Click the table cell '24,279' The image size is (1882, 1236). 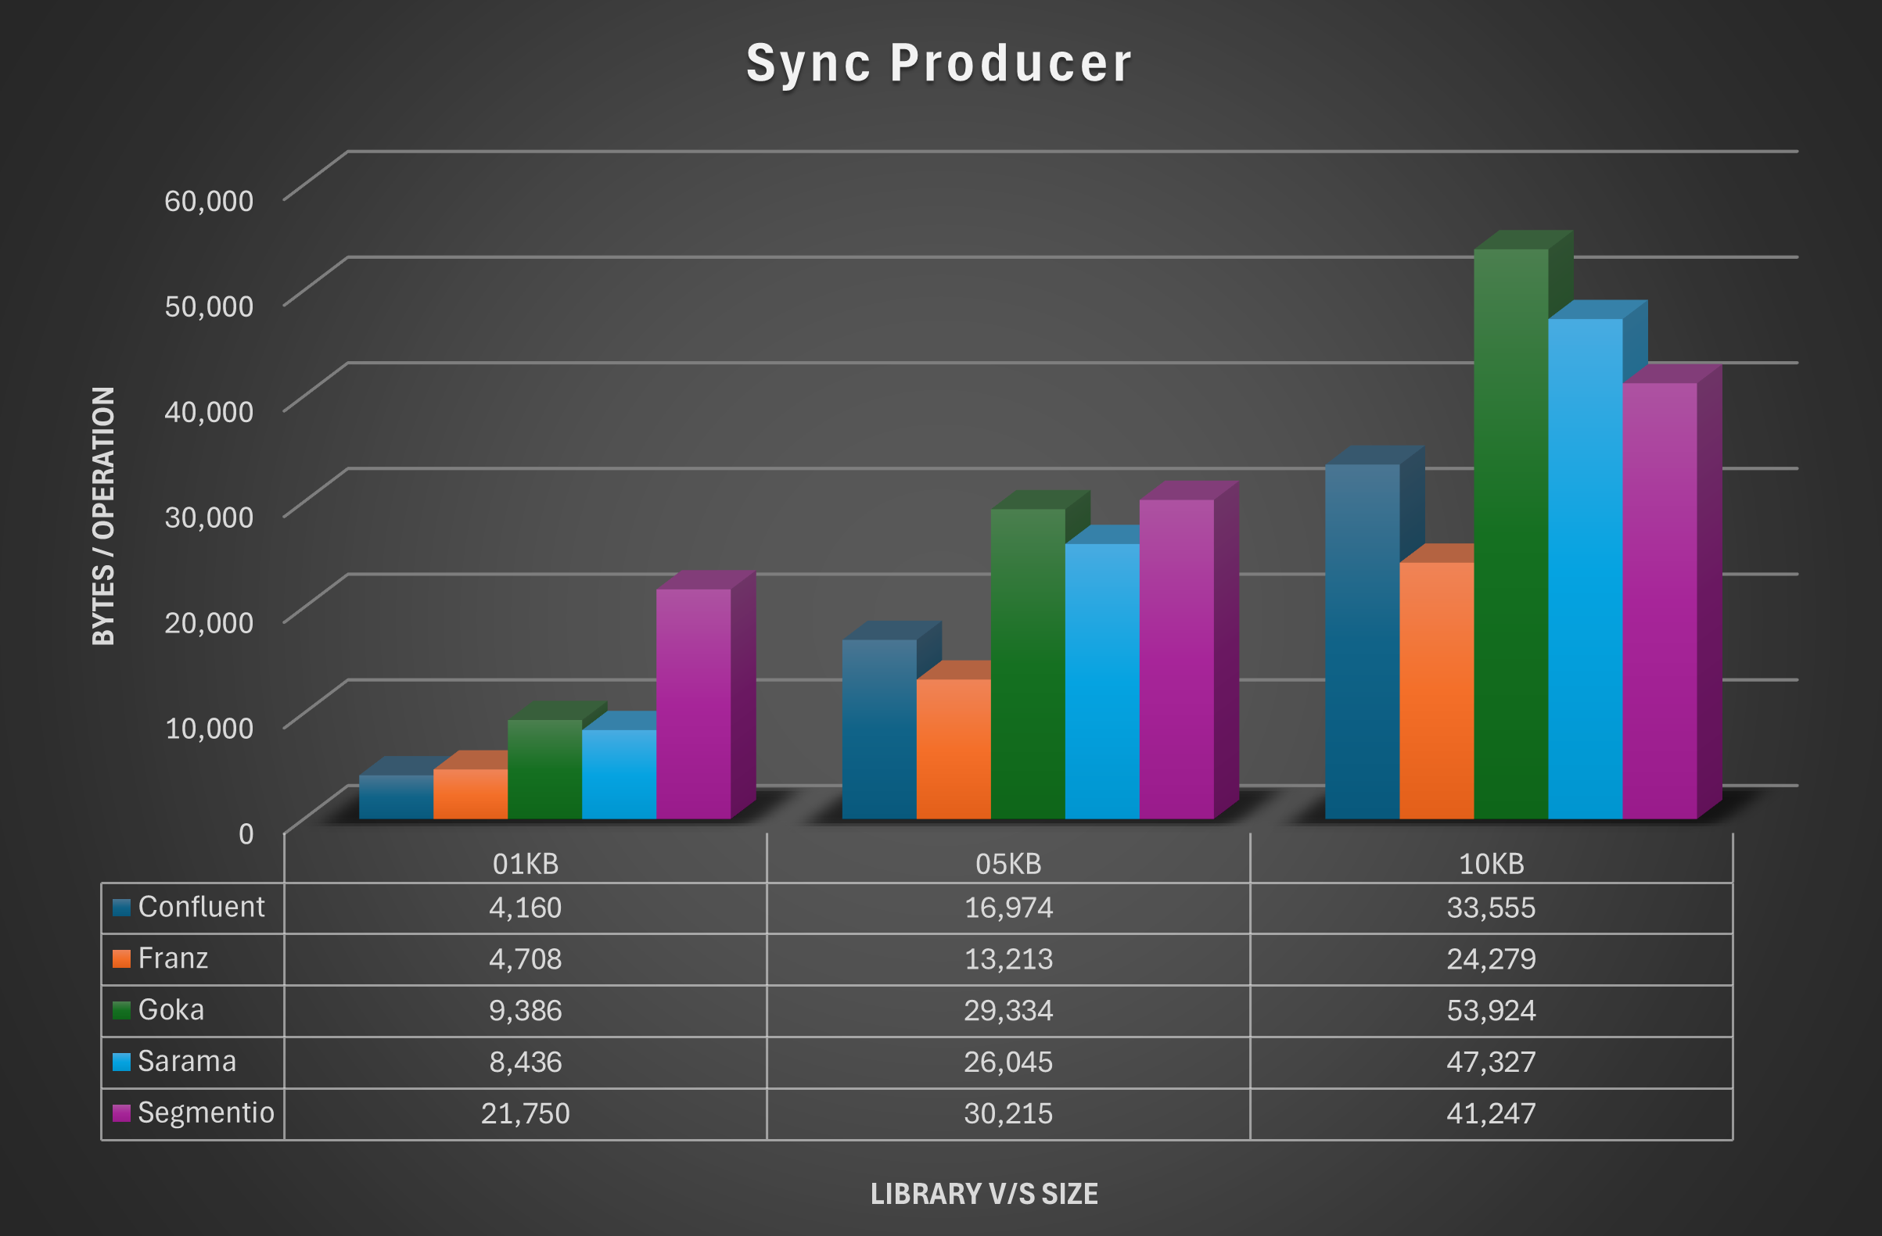(1492, 958)
